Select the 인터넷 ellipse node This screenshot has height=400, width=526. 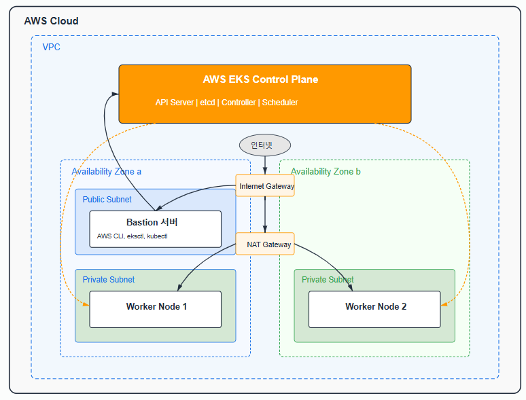pyautogui.click(x=264, y=145)
